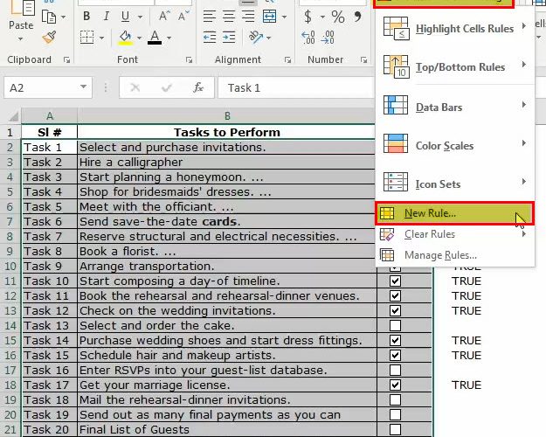This screenshot has width=546, height=437.
Task: Uncheck the Task 15 checkbox
Action: tap(395, 355)
